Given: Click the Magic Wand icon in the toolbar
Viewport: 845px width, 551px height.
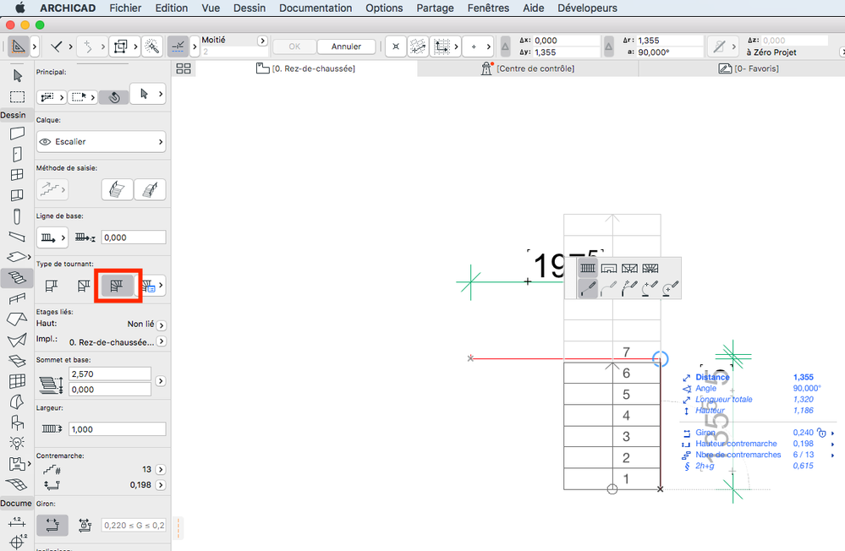Looking at the screenshot, I should 151,46.
